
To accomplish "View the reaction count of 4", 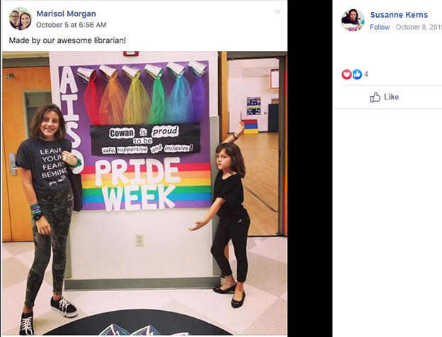I will [x=366, y=74].
